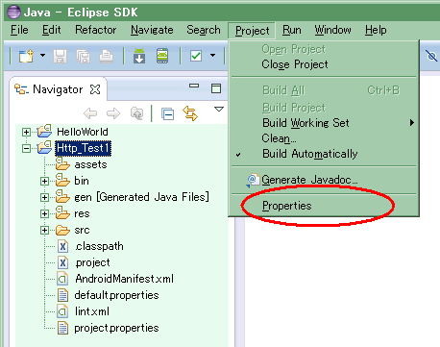This screenshot has height=347, width=440.
Task: Open the Android Virtual Device Manager icon
Action: (162, 56)
